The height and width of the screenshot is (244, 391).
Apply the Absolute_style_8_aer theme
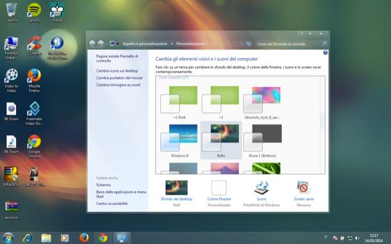click(x=262, y=102)
